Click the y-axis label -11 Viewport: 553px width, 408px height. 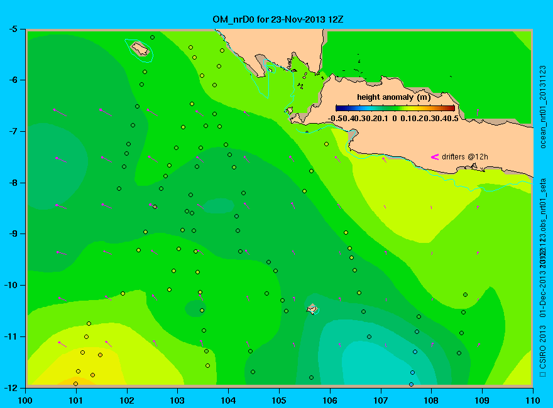click(x=10, y=336)
